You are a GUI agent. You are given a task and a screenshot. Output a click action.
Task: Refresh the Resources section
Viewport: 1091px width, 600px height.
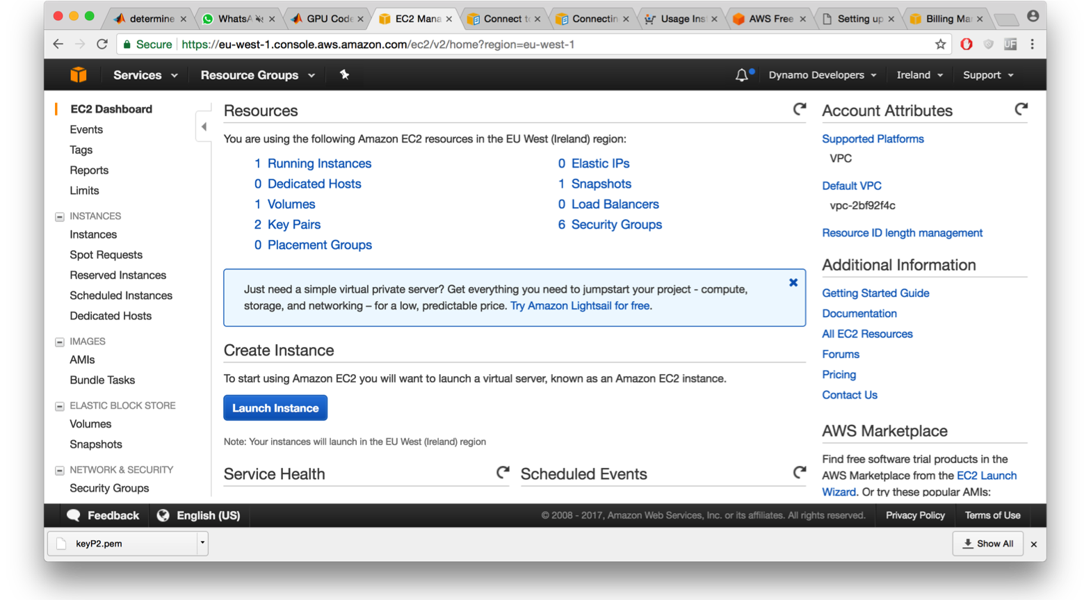[800, 109]
